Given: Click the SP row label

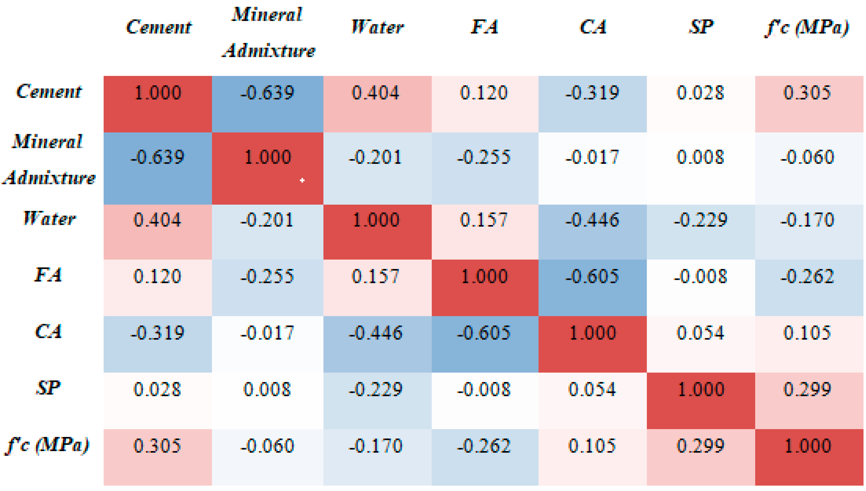Looking at the screenshot, I should click(48, 388).
